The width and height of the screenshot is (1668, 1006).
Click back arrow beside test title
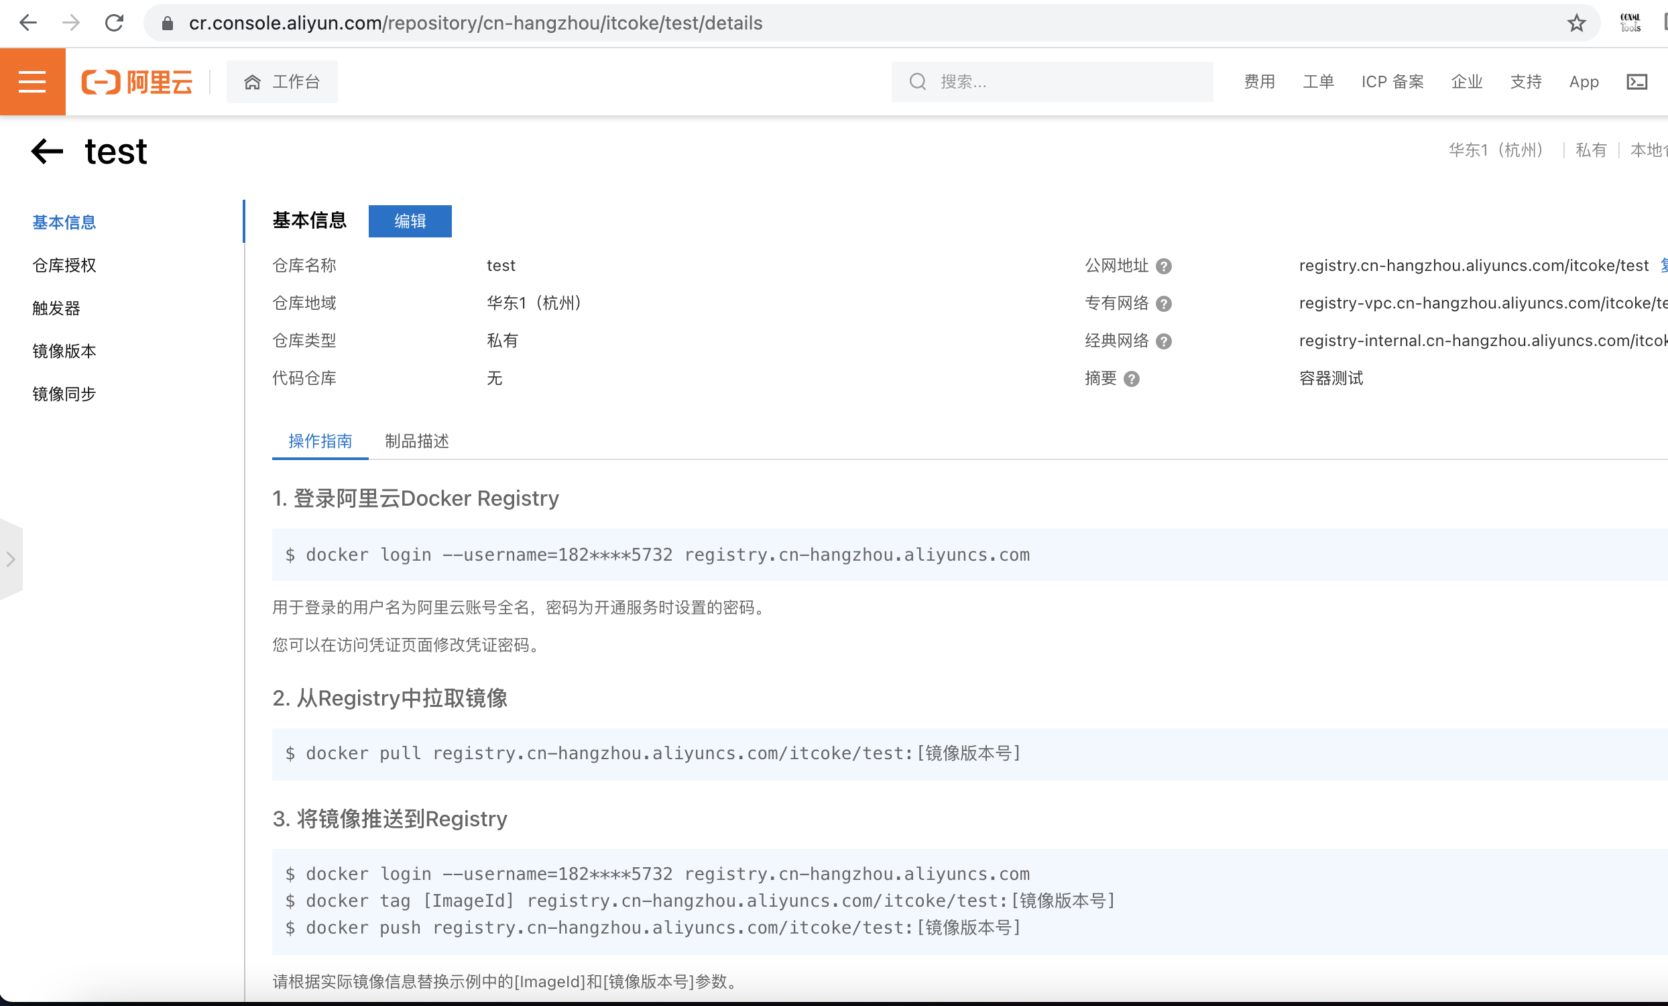(47, 151)
